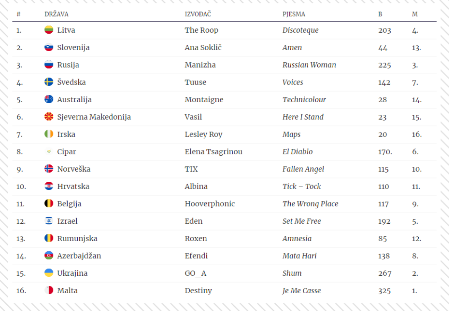Click the PJESMA column header

point(294,14)
